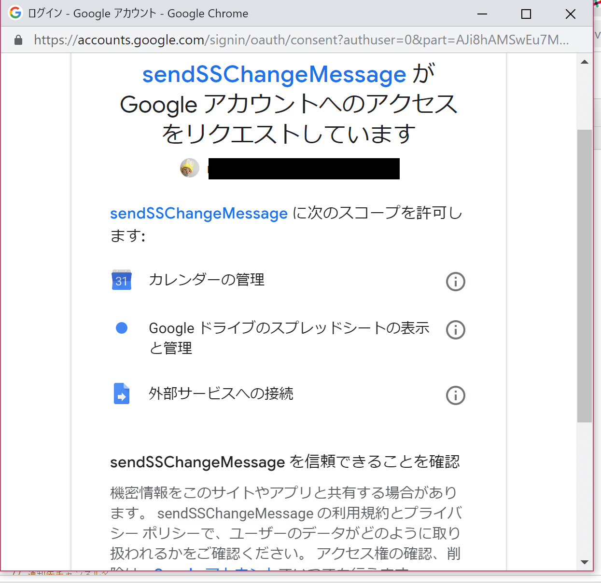Image resolution: width=601 pixels, height=583 pixels.
Task: Click the account profile avatar picture
Action: point(189,168)
